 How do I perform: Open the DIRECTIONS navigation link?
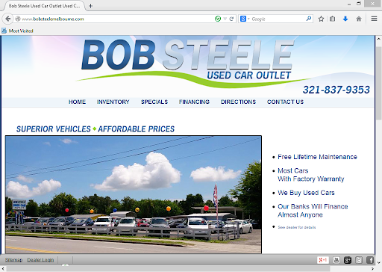coord(238,102)
